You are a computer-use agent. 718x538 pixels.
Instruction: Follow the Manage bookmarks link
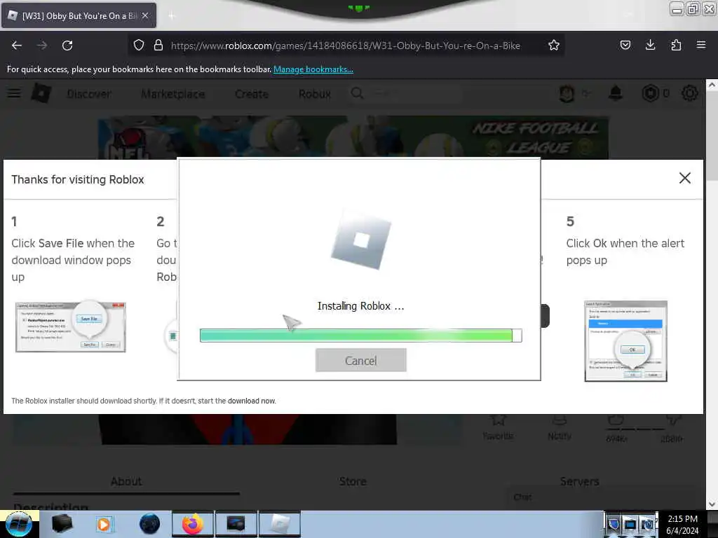(x=313, y=69)
